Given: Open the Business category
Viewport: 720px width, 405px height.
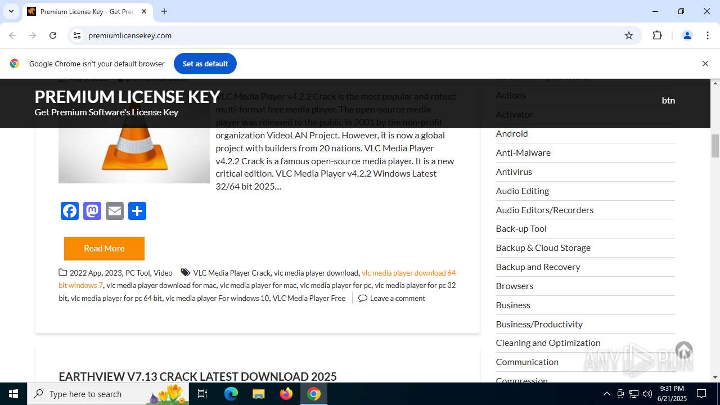Looking at the screenshot, I should pyautogui.click(x=513, y=305).
